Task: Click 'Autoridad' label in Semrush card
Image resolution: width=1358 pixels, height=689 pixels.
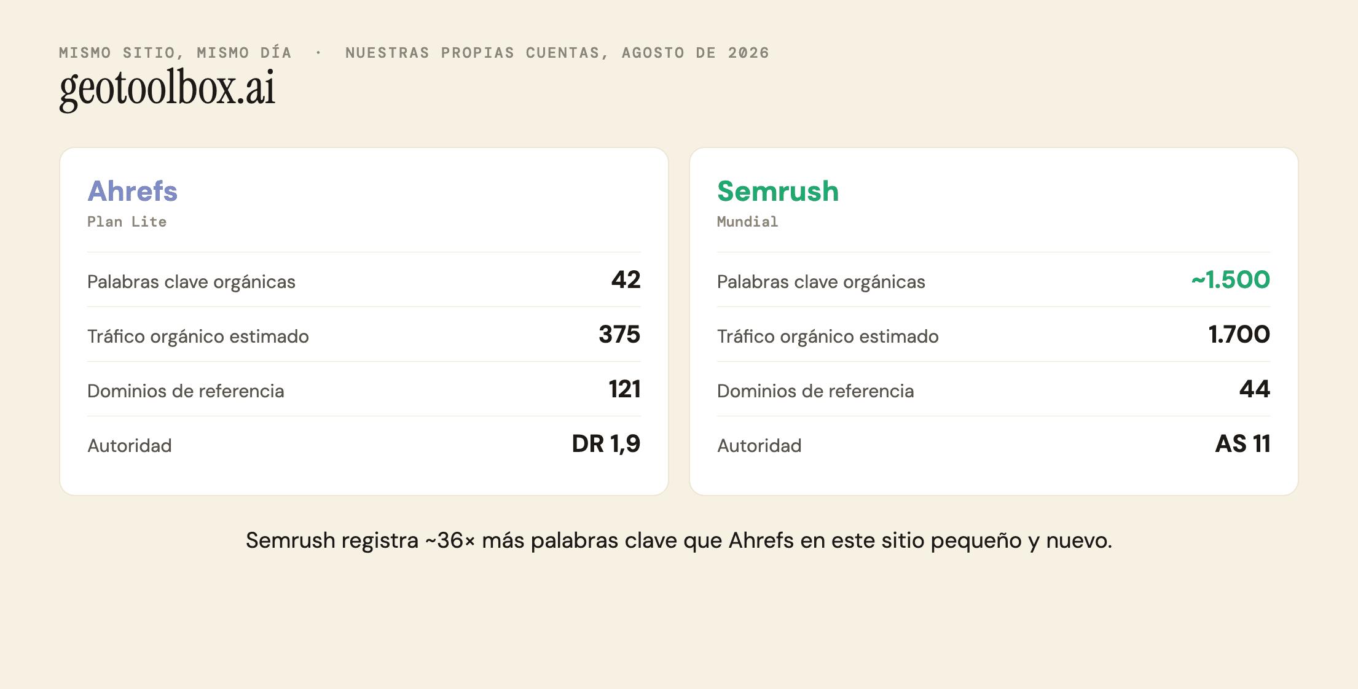Action: pos(759,446)
